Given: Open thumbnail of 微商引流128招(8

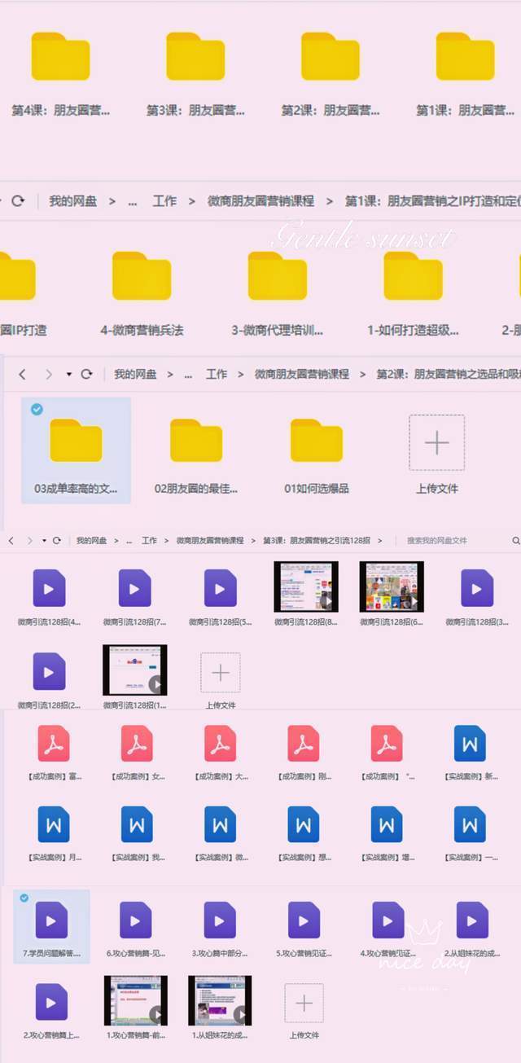Looking at the screenshot, I should (306, 586).
